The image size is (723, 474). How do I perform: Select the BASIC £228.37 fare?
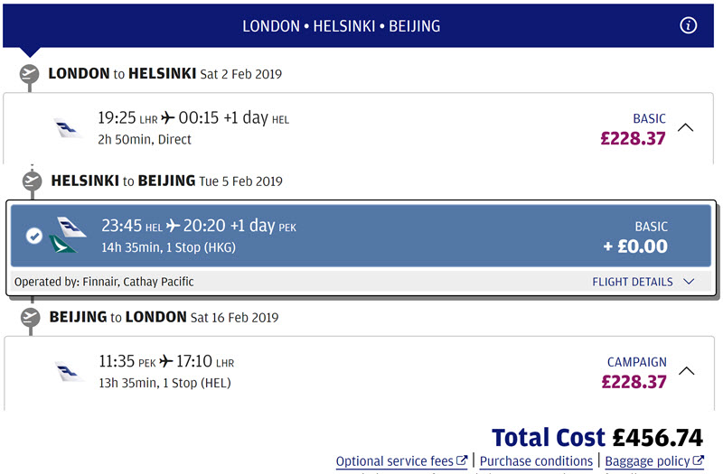[633, 130]
